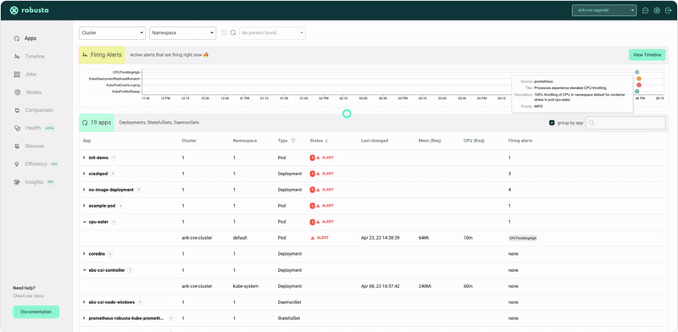Image resolution: width=678 pixels, height=332 pixels.
Task: Click the red alert badge in crashpod row
Action: [312, 174]
